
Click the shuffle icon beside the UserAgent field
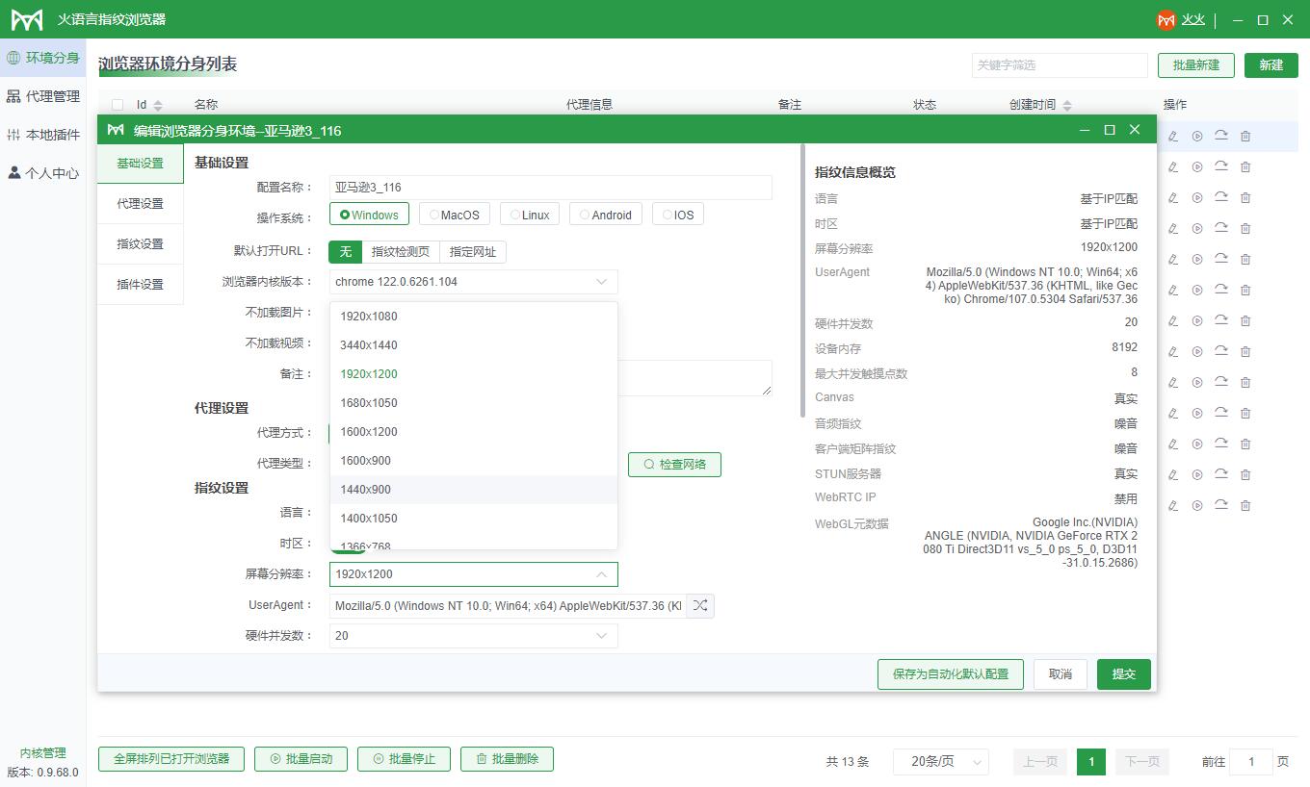coord(700,606)
